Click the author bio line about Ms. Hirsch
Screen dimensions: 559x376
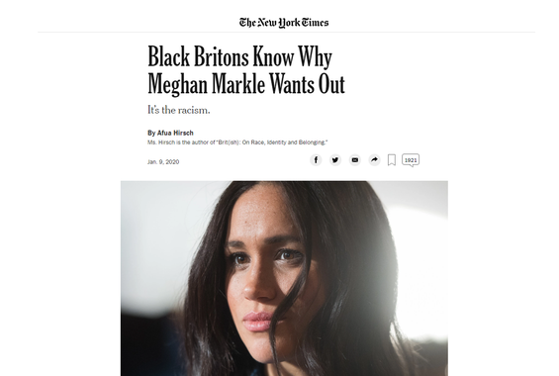[237, 142]
